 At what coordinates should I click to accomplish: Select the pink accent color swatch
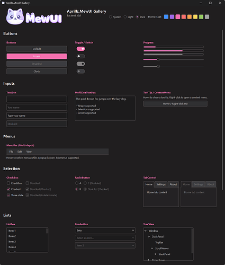point(178,17)
